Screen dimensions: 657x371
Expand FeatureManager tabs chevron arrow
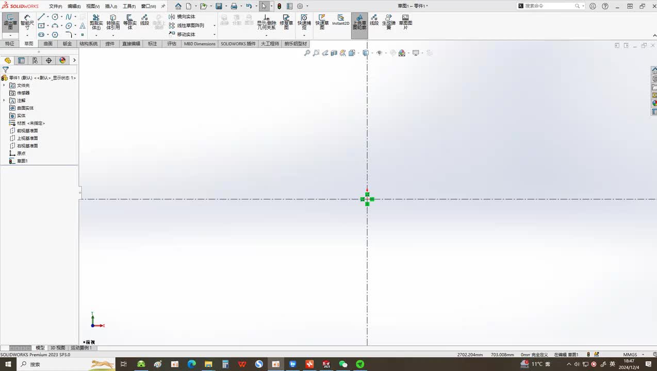click(74, 60)
